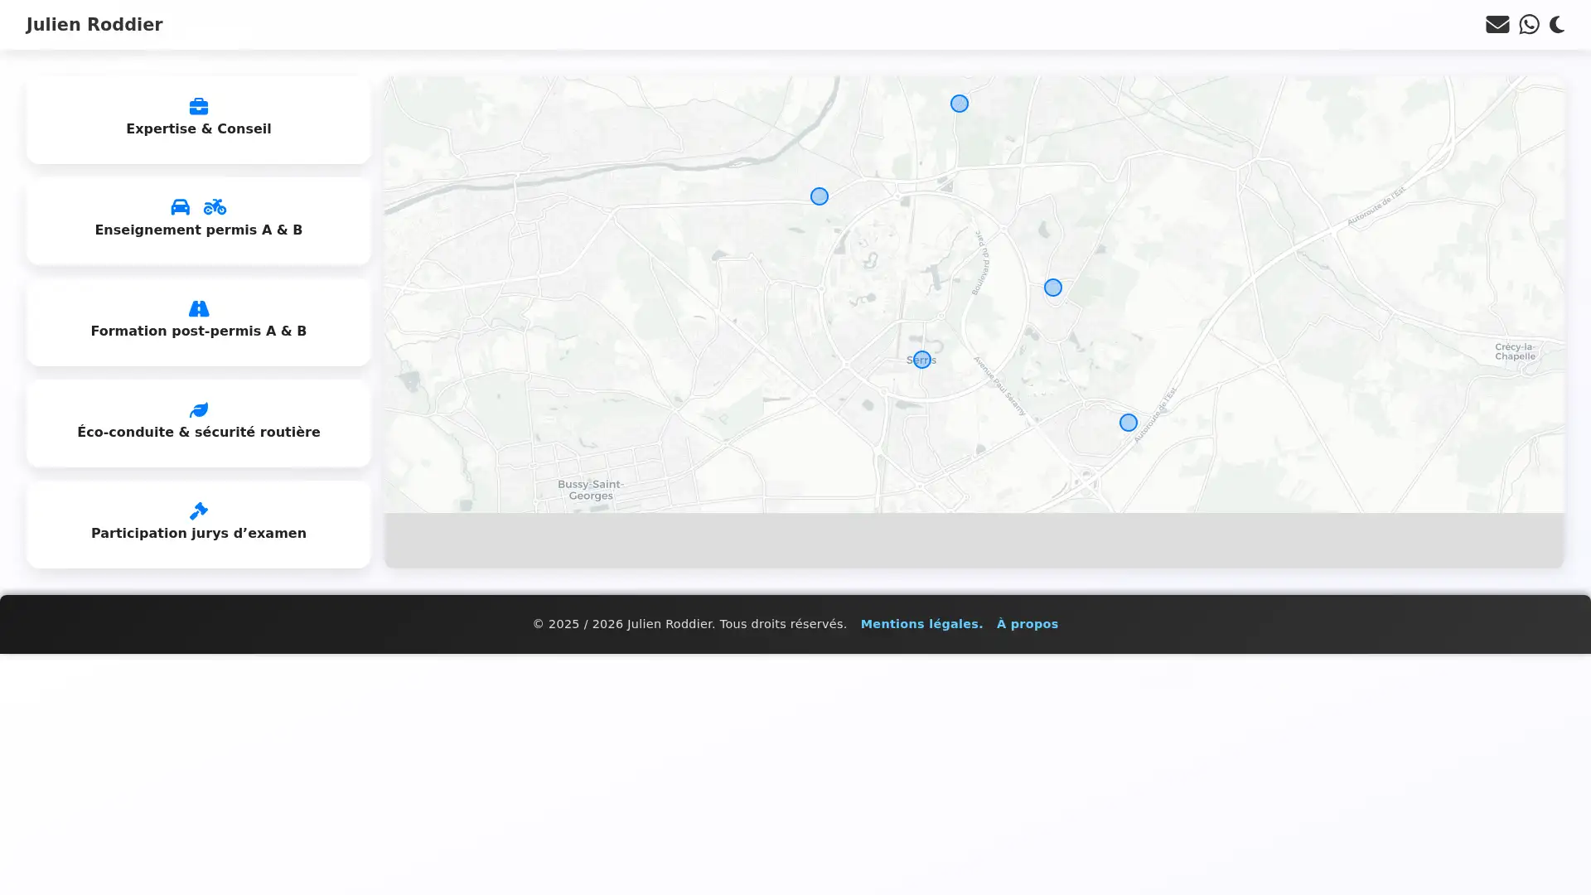Screen dimensions: 1591x895
Task: Click the WhatsApp icon in the header
Action: [x=1529, y=24]
